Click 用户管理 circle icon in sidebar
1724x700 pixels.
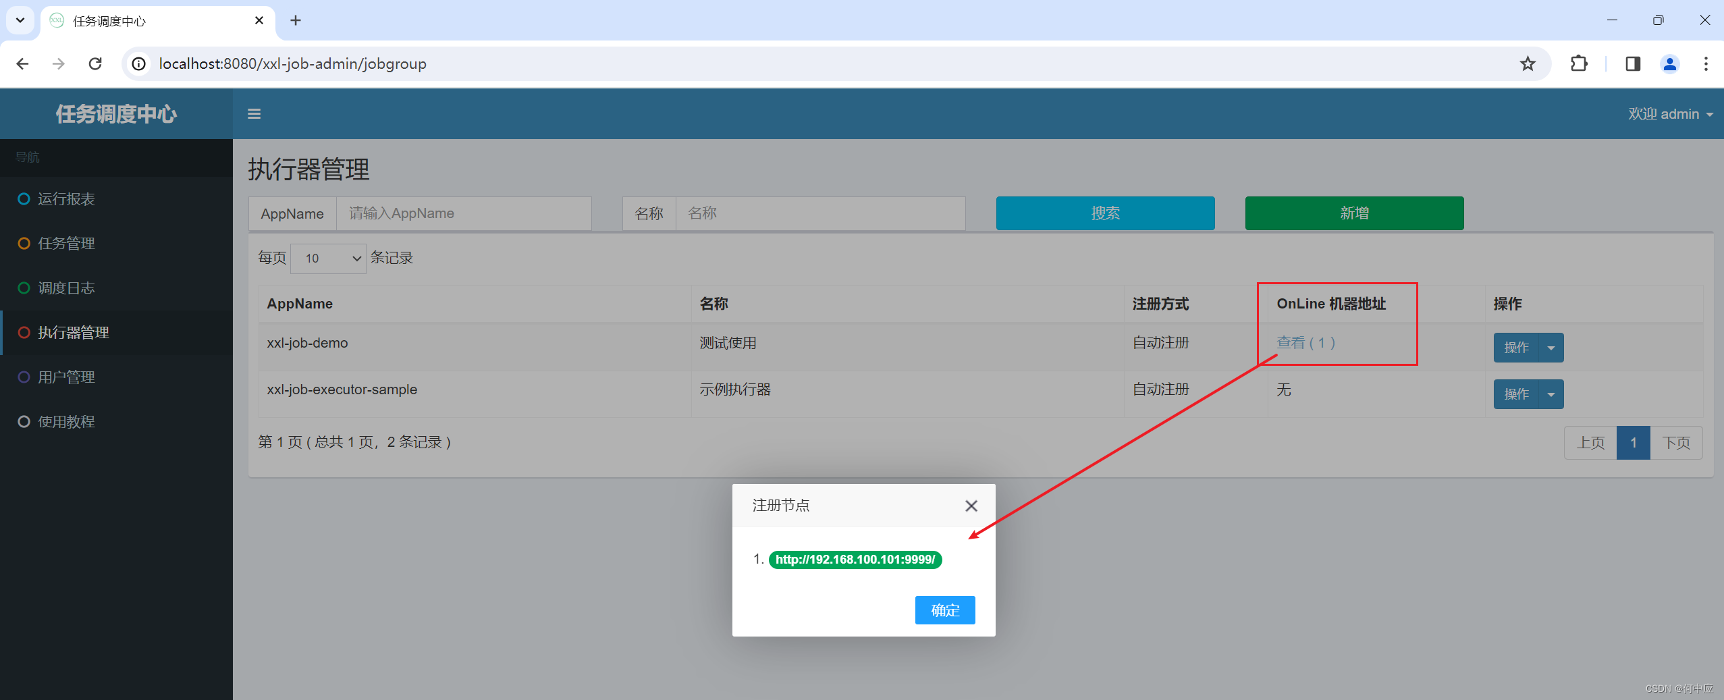tap(24, 377)
